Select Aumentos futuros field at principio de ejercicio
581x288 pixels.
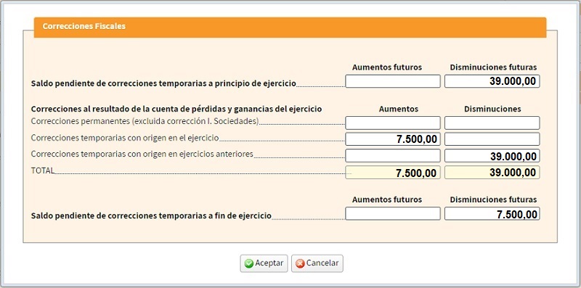coord(393,81)
